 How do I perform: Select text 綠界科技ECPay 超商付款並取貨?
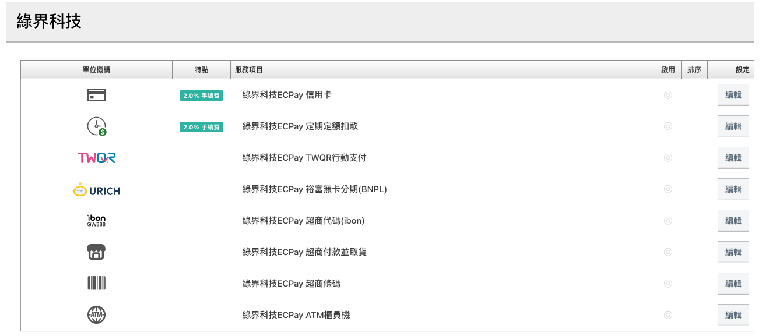(x=304, y=252)
